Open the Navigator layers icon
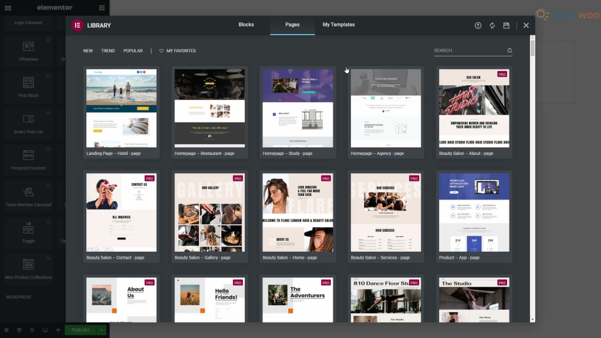The width and height of the screenshot is (601, 338). point(19,330)
